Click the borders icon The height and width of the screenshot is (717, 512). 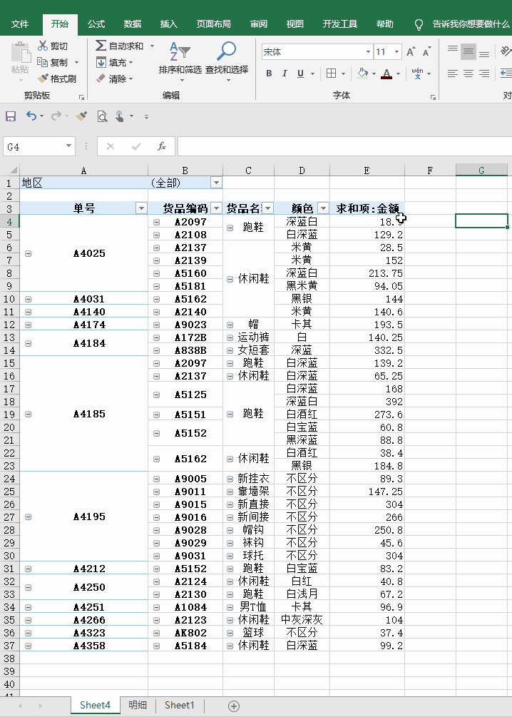click(x=332, y=73)
